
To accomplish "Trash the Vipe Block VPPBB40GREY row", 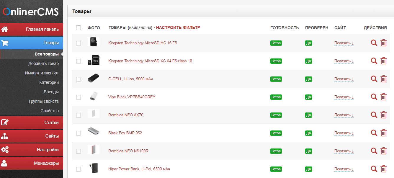I will 384,97.
